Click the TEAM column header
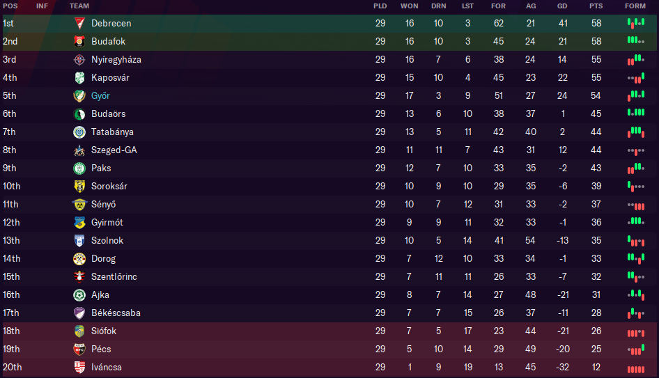659x378 pixels. pos(79,6)
